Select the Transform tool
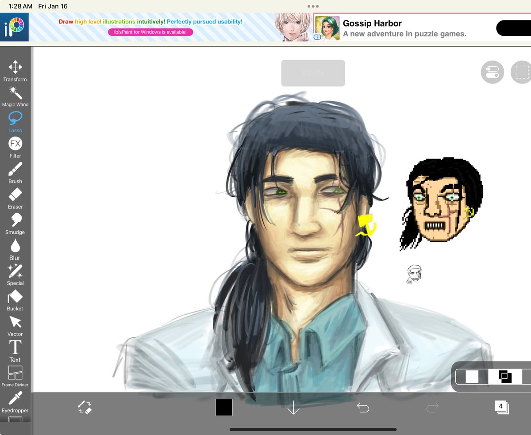 [x=15, y=71]
